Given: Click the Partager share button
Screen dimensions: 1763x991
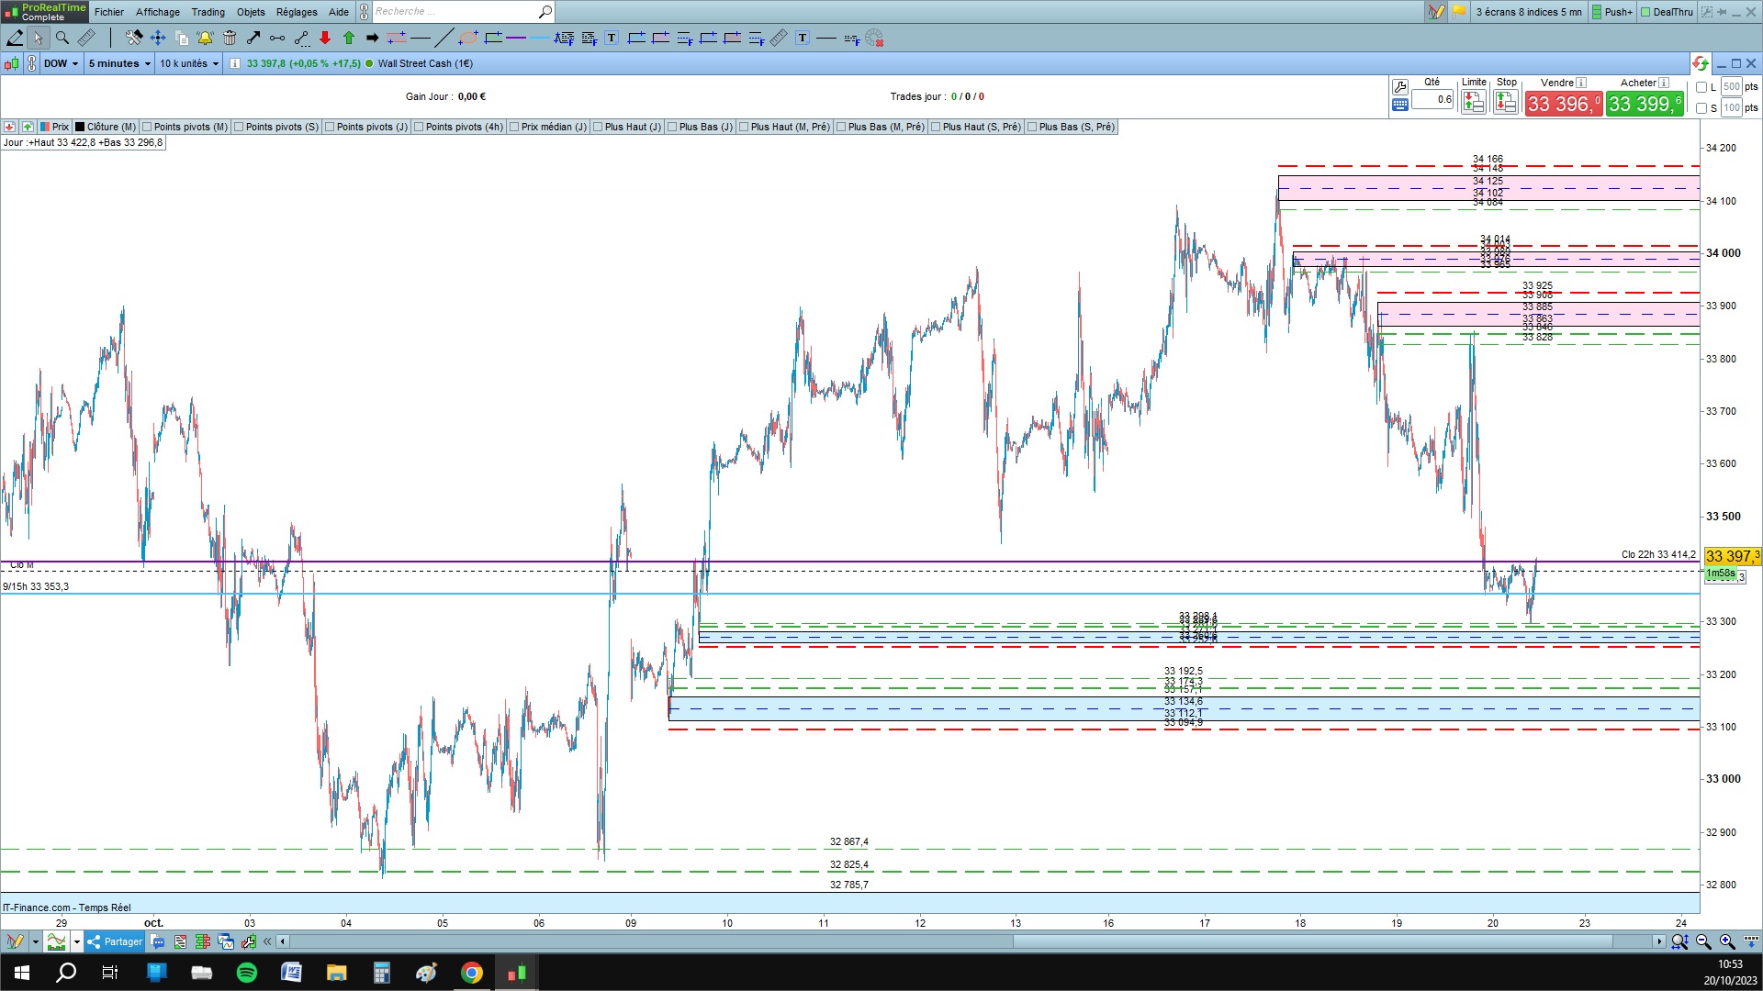Looking at the screenshot, I should [115, 941].
